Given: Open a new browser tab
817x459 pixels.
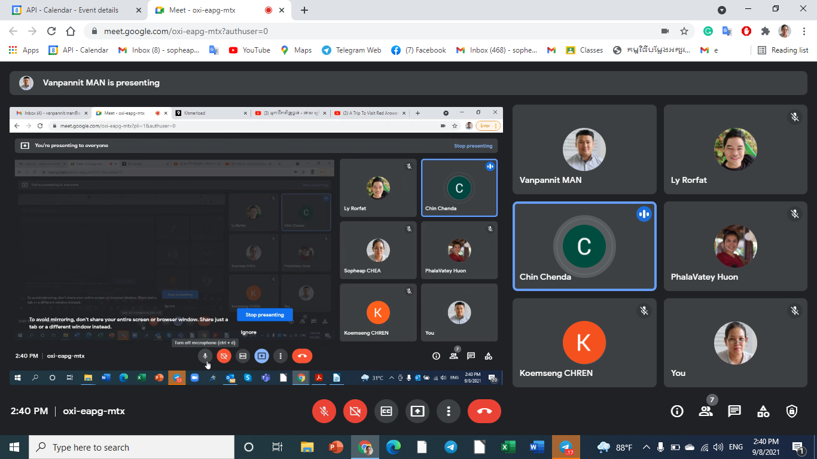Looking at the screenshot, I should point(304,10).
